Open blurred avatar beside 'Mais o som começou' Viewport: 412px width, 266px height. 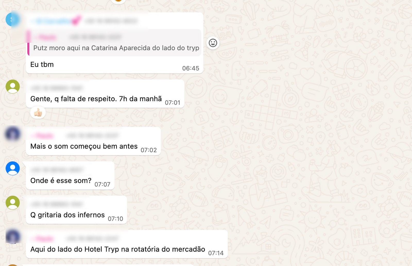(13, 134)
